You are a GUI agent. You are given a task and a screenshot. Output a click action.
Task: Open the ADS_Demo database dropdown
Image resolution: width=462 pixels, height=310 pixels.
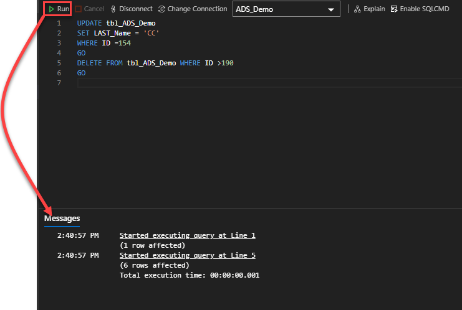(286, 9)
